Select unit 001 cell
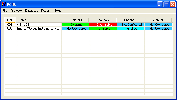Image resolution: width=177 pixels, height=100 pixels. pos(10,25)
